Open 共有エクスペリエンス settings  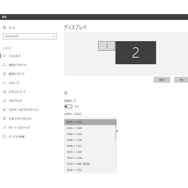click(x=20, y=119)
